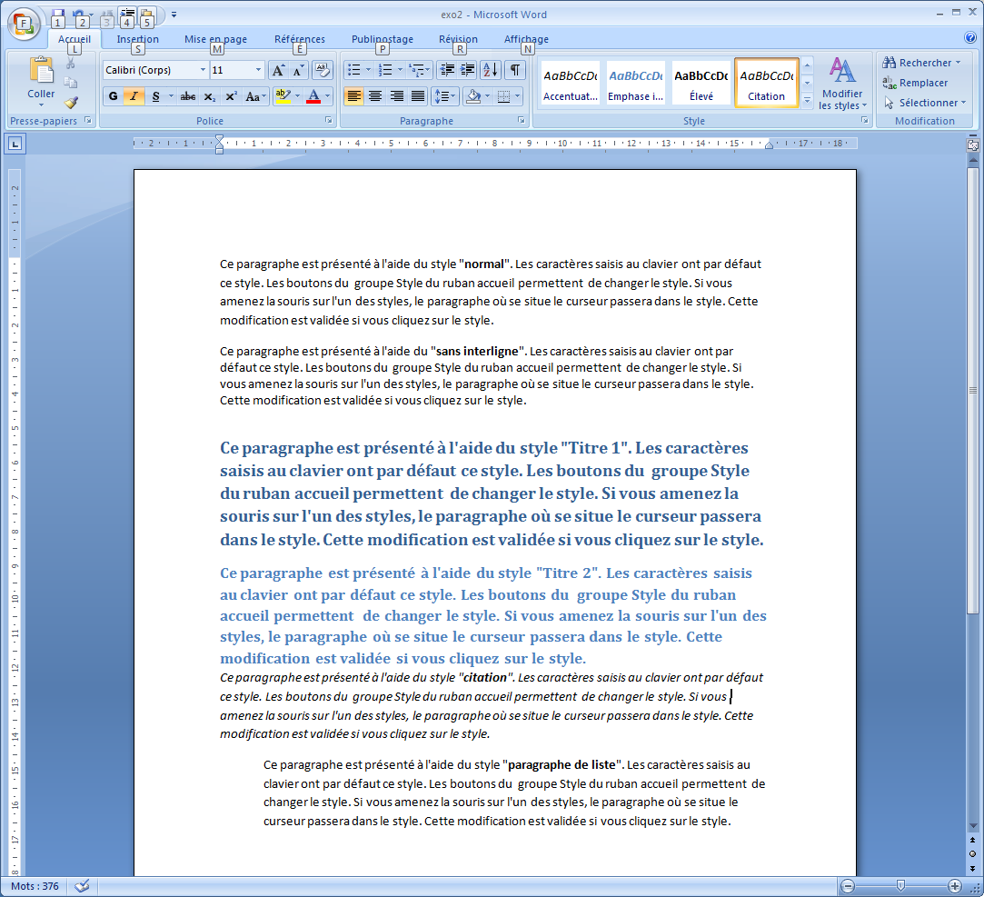Open the Customize Quick Access Toolbar arrow
This screenshot has height=897, width=984.
pyautogui.click(x=174, y=14)
